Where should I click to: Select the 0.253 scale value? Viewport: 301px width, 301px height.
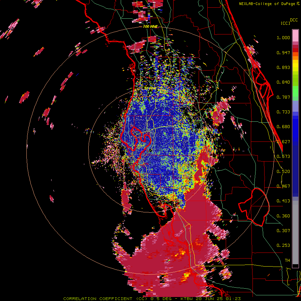pos(283,245)
